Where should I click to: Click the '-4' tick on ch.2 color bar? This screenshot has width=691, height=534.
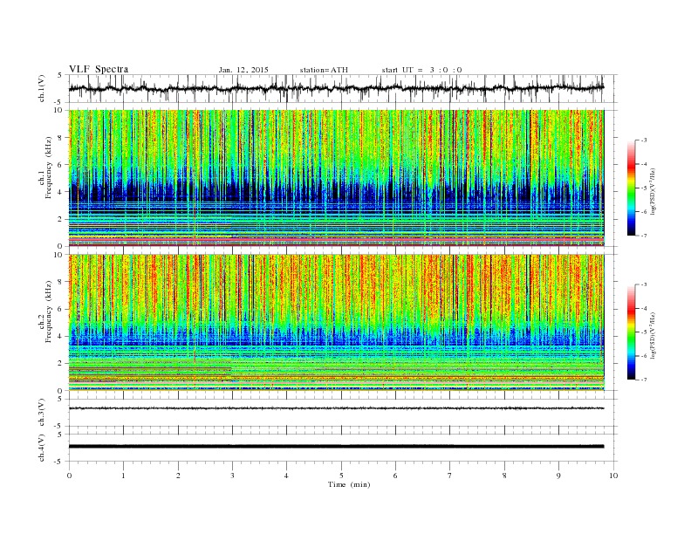pos(643,308)
